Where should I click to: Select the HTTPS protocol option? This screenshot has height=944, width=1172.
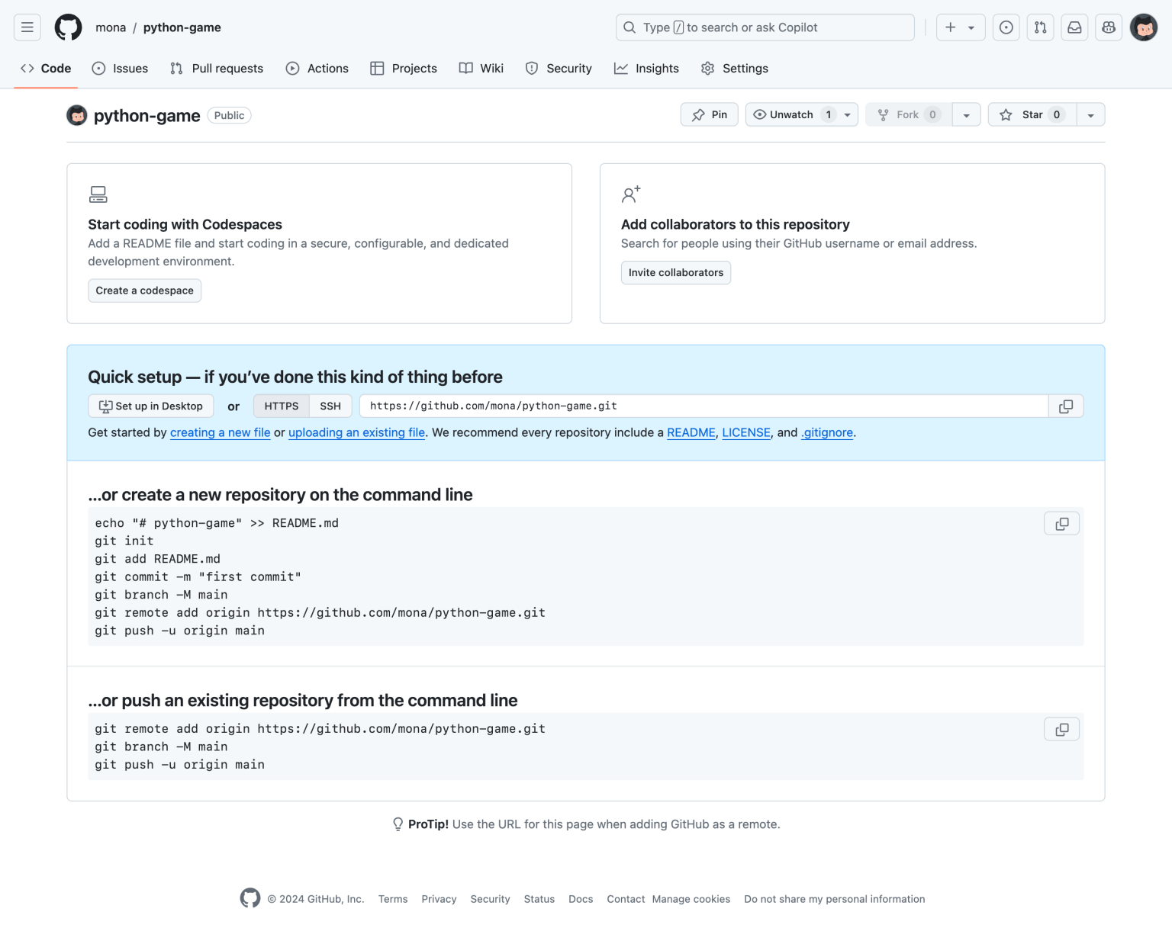click(x=281, y=406)
